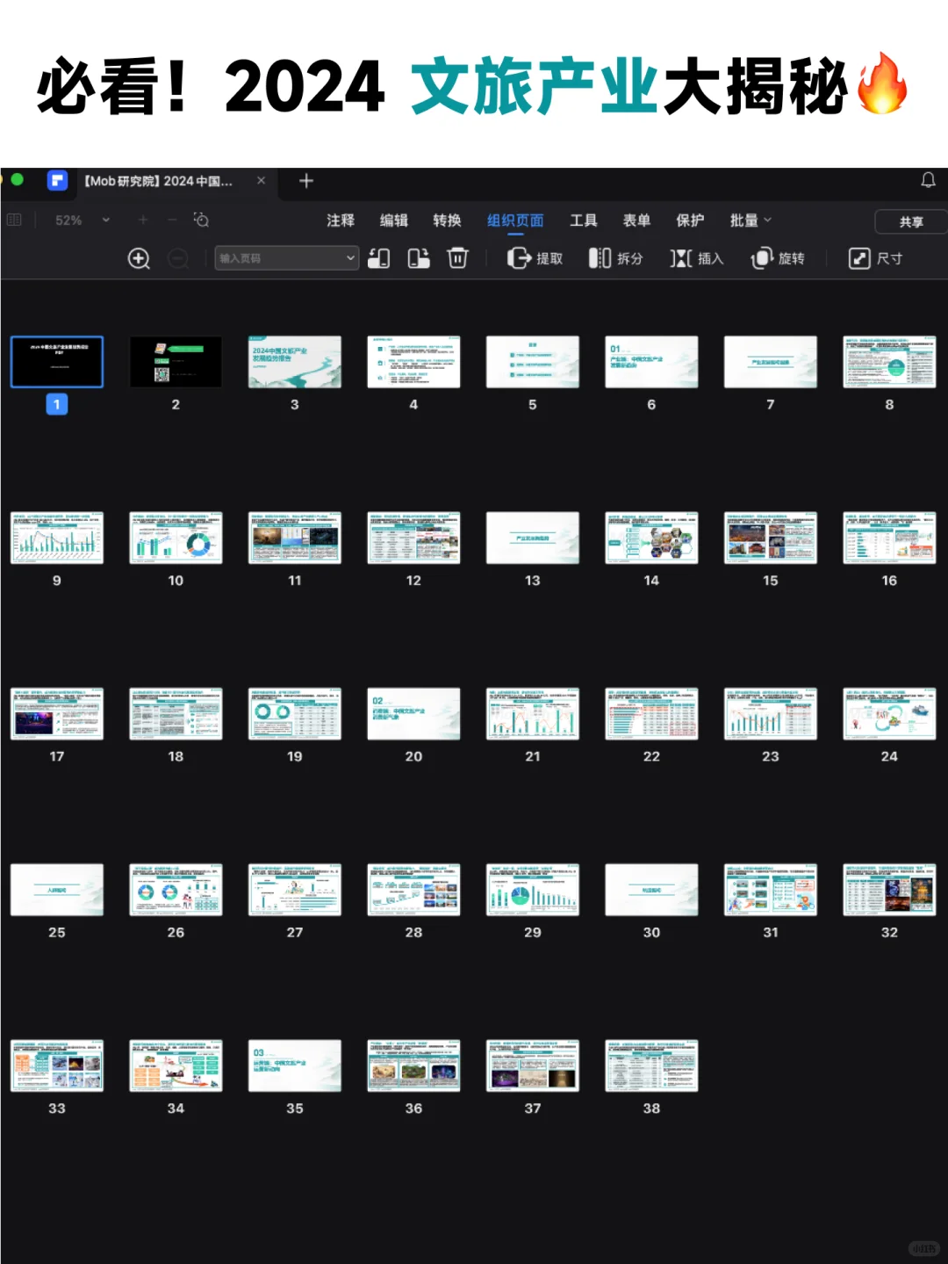
Task: Switch to the Edit (编辑) tab
Action: (394, 220)
